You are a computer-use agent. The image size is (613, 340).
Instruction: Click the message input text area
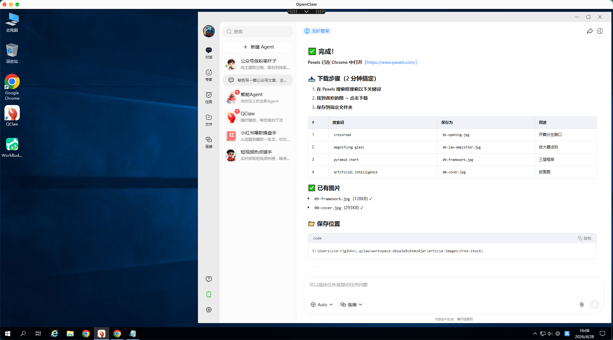tap(453, 285)
